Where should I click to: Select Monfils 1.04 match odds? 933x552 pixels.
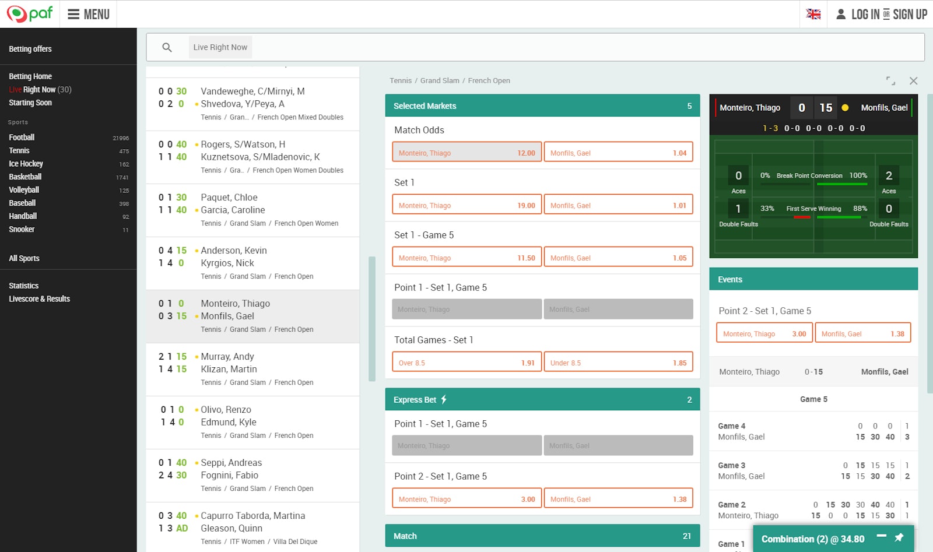pos(618,152)
